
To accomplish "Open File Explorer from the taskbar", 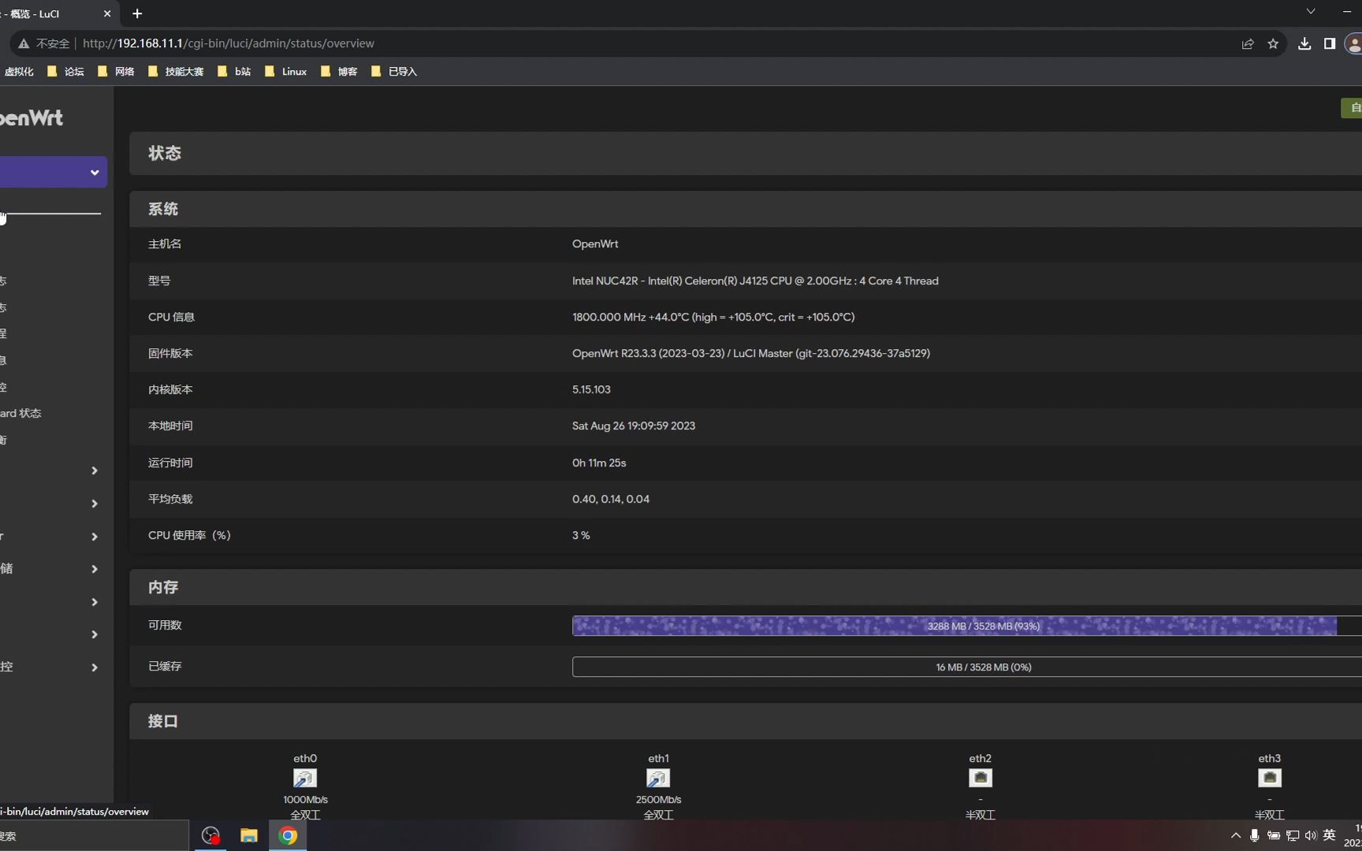I will click(x=249, y=836).
